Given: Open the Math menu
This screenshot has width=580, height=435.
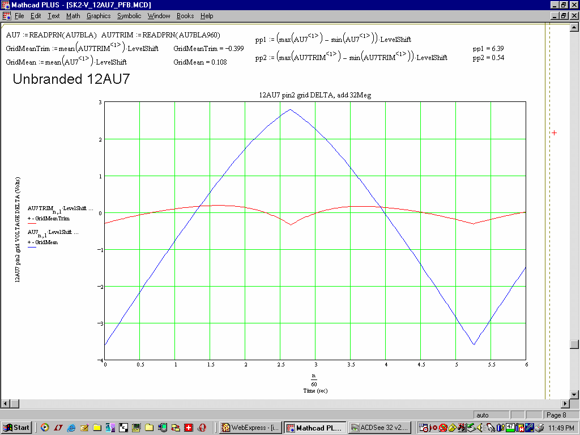Looking at the screenshot, I should click(73, 16).
